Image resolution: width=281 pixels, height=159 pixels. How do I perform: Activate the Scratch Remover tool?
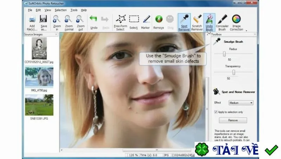pyautogui.click(x=197, y=22)
